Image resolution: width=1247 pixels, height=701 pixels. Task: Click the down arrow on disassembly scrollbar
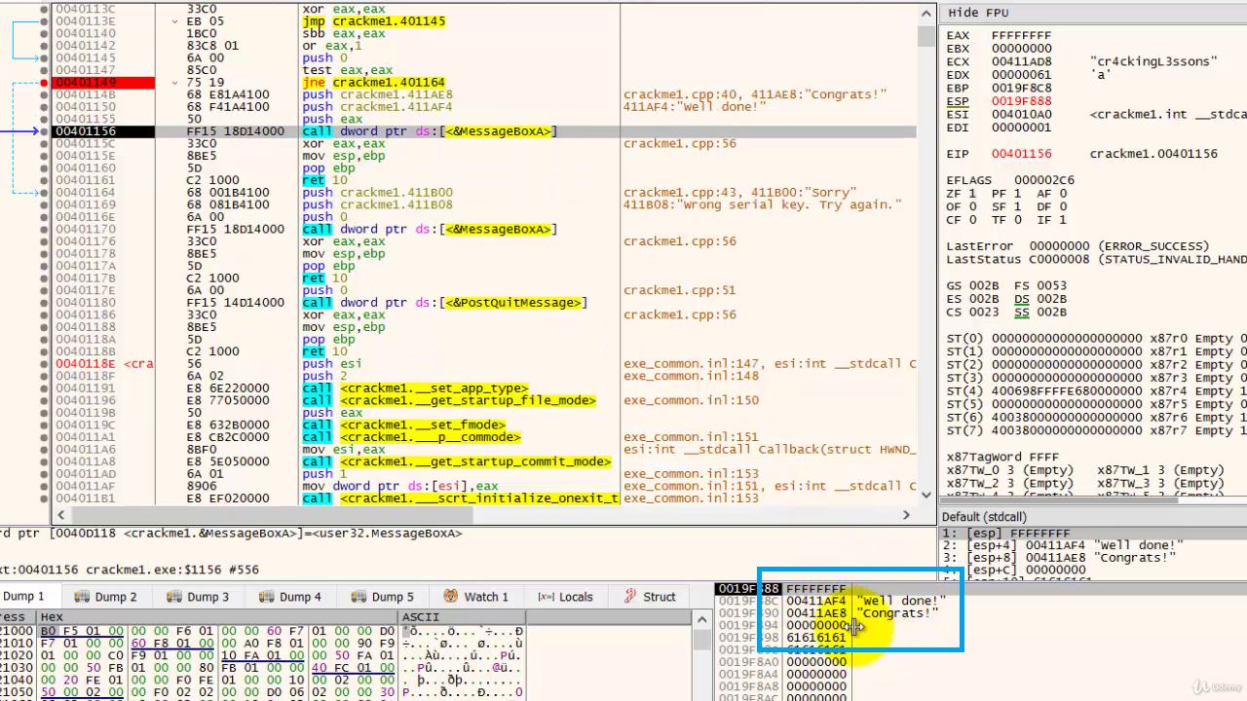(925, 493)
